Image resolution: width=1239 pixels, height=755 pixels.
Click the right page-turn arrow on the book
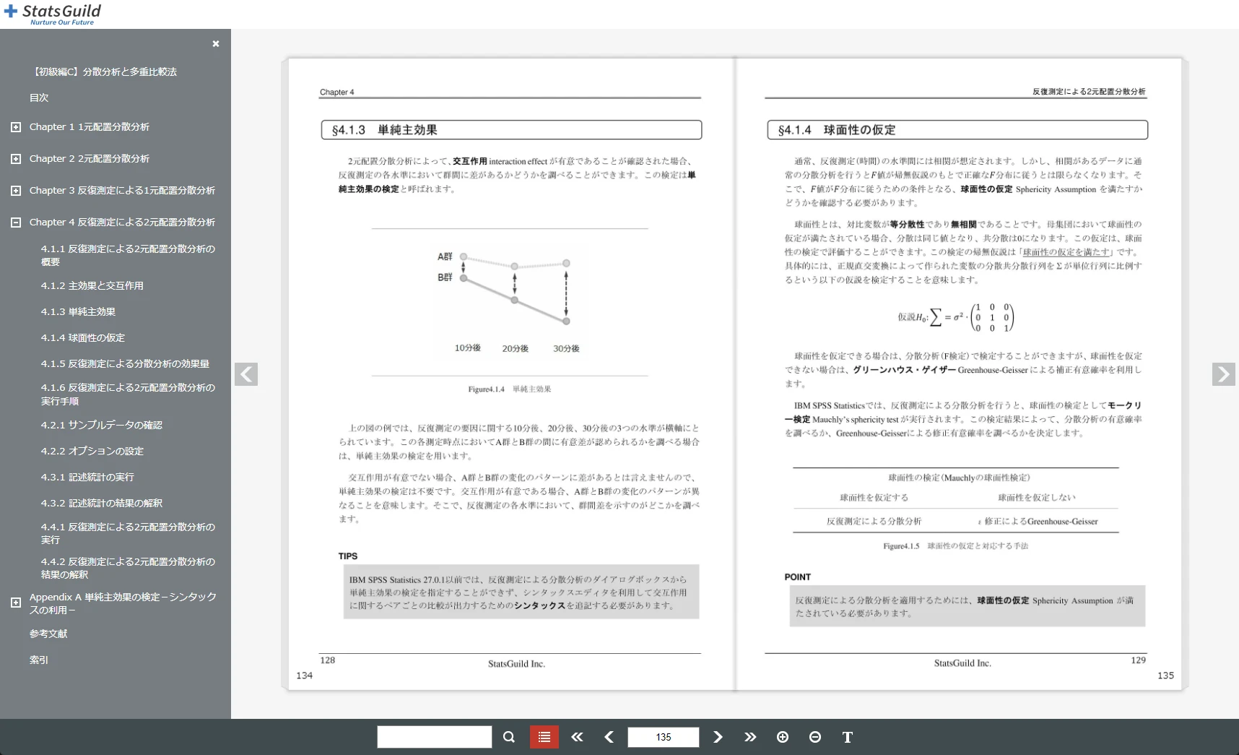click(x=1223, y=374)
